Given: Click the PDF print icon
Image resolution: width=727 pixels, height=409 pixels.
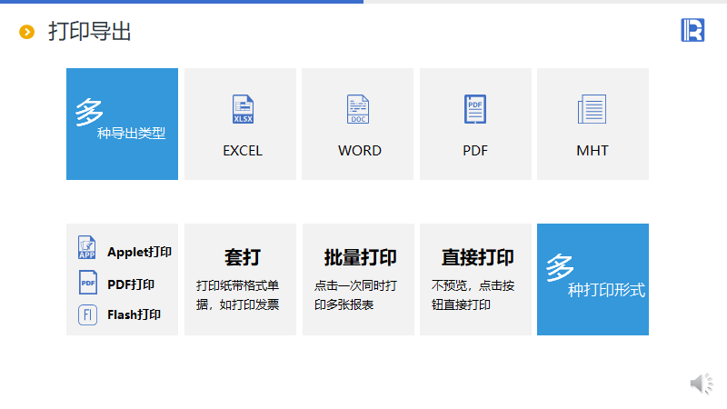Looking at the screenshot, I should pos(87,283).
